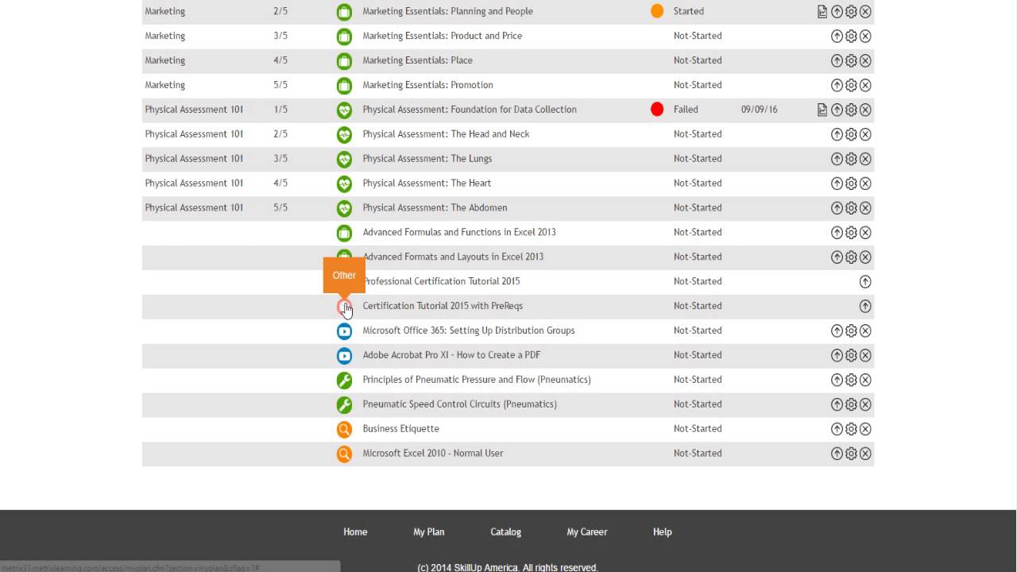Click the Failed status text
The width and height of the screenshot is (1017, 572).
686,110
